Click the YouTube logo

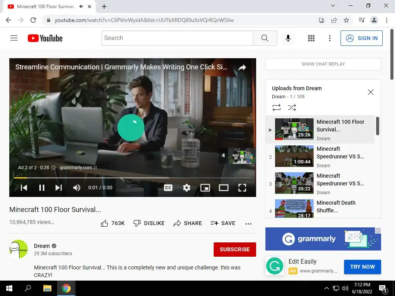click(x=45, y=38)
